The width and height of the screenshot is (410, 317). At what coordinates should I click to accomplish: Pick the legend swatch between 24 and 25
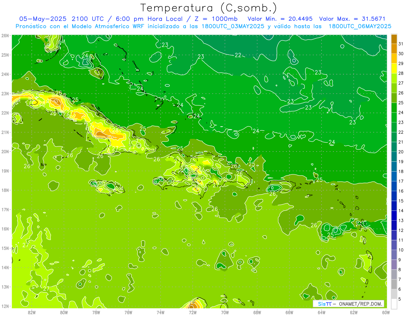(x=394, y=108)
